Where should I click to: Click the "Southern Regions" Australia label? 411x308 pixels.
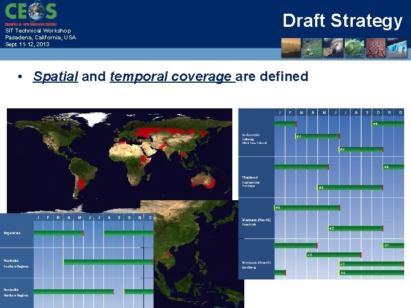point(16,266)
